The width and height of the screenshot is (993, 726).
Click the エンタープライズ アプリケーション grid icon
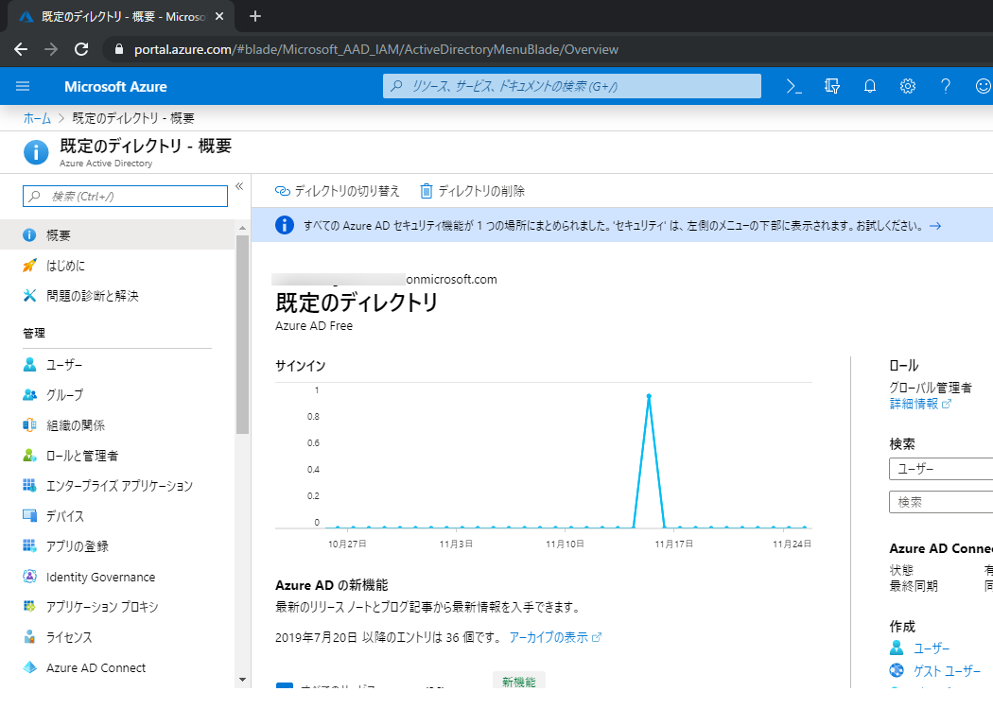29,486
